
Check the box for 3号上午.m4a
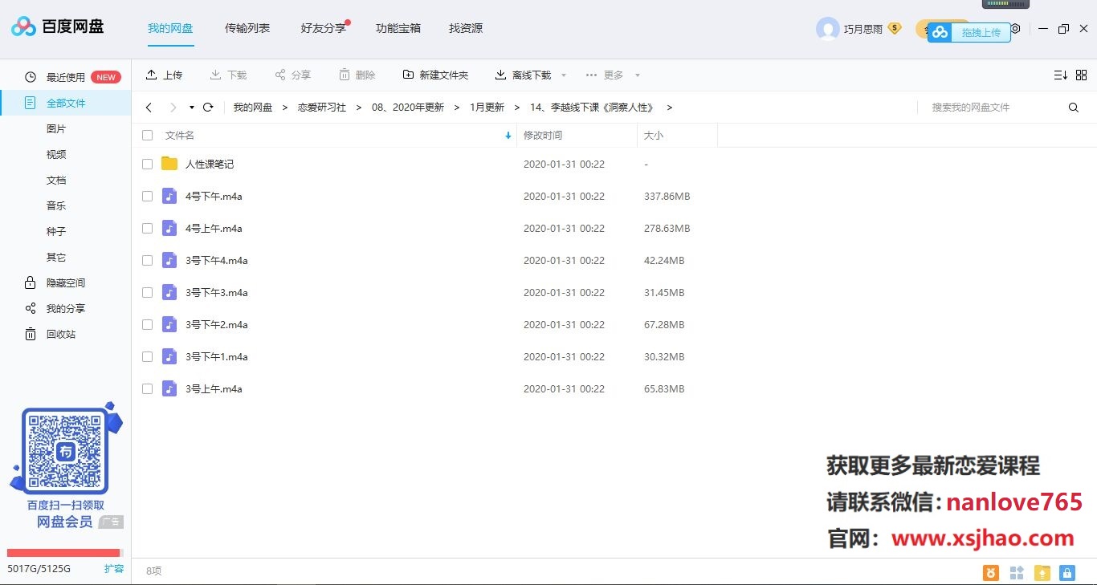pos(147,388)
